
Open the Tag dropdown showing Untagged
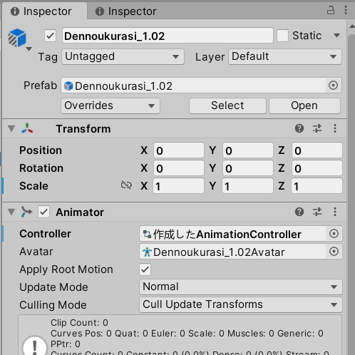(123, 56)
